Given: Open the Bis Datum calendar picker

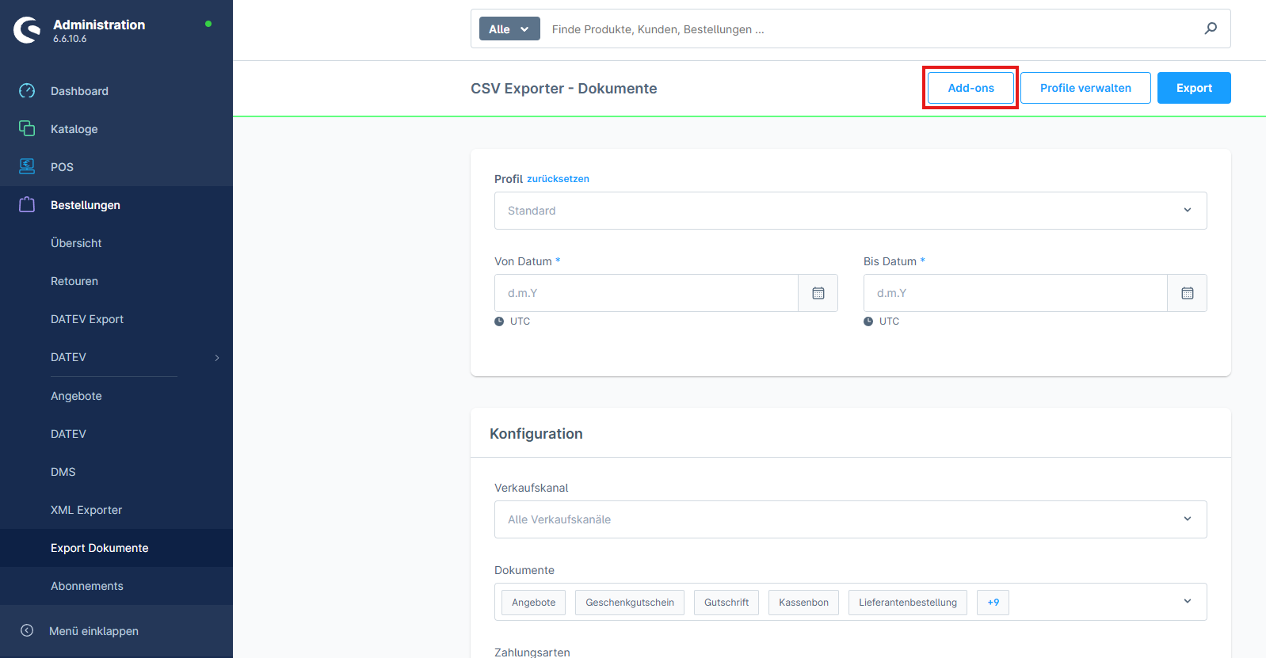Looking at the screenshot, I should pos(1187,293).
